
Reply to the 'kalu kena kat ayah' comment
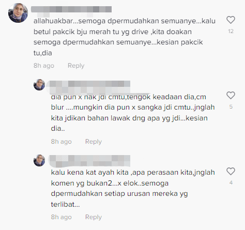click(x=94, y=217)
